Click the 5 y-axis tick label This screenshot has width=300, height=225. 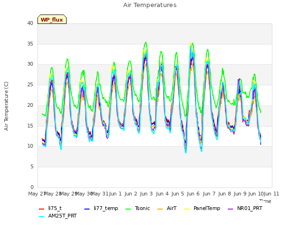pos(32,167)
